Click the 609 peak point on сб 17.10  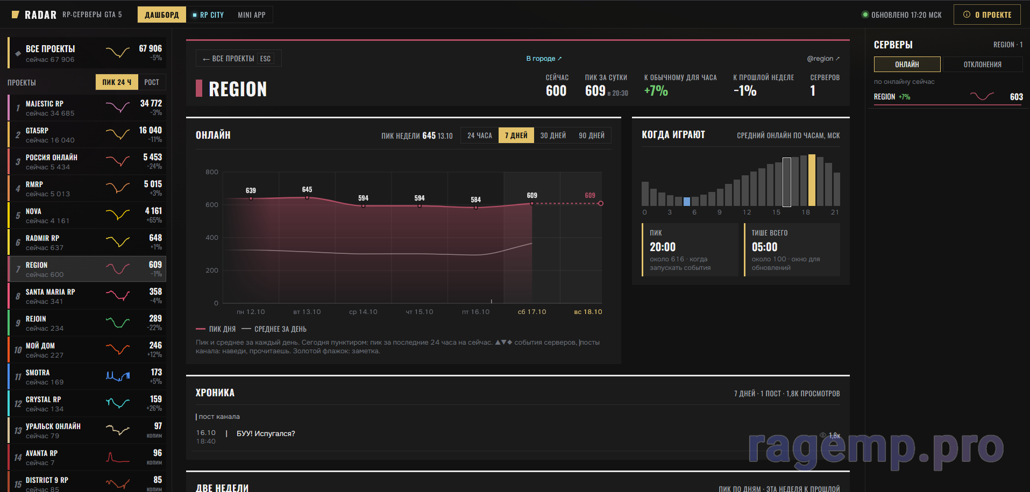point(532,203)
